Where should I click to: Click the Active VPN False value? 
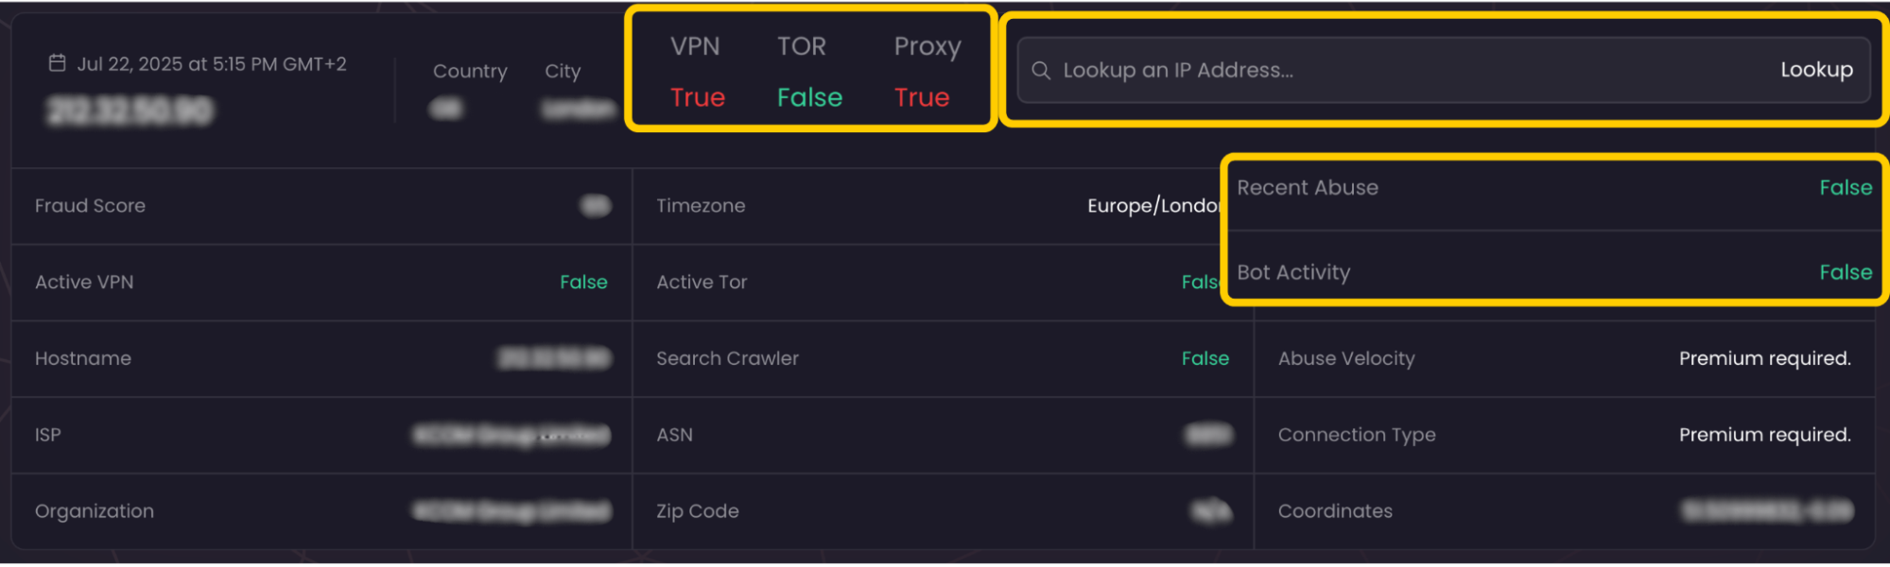583,282
